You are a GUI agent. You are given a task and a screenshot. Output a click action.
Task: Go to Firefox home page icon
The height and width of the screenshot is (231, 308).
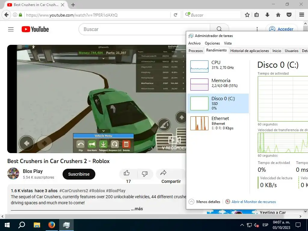pyautogui.click(x=278, y=15)
